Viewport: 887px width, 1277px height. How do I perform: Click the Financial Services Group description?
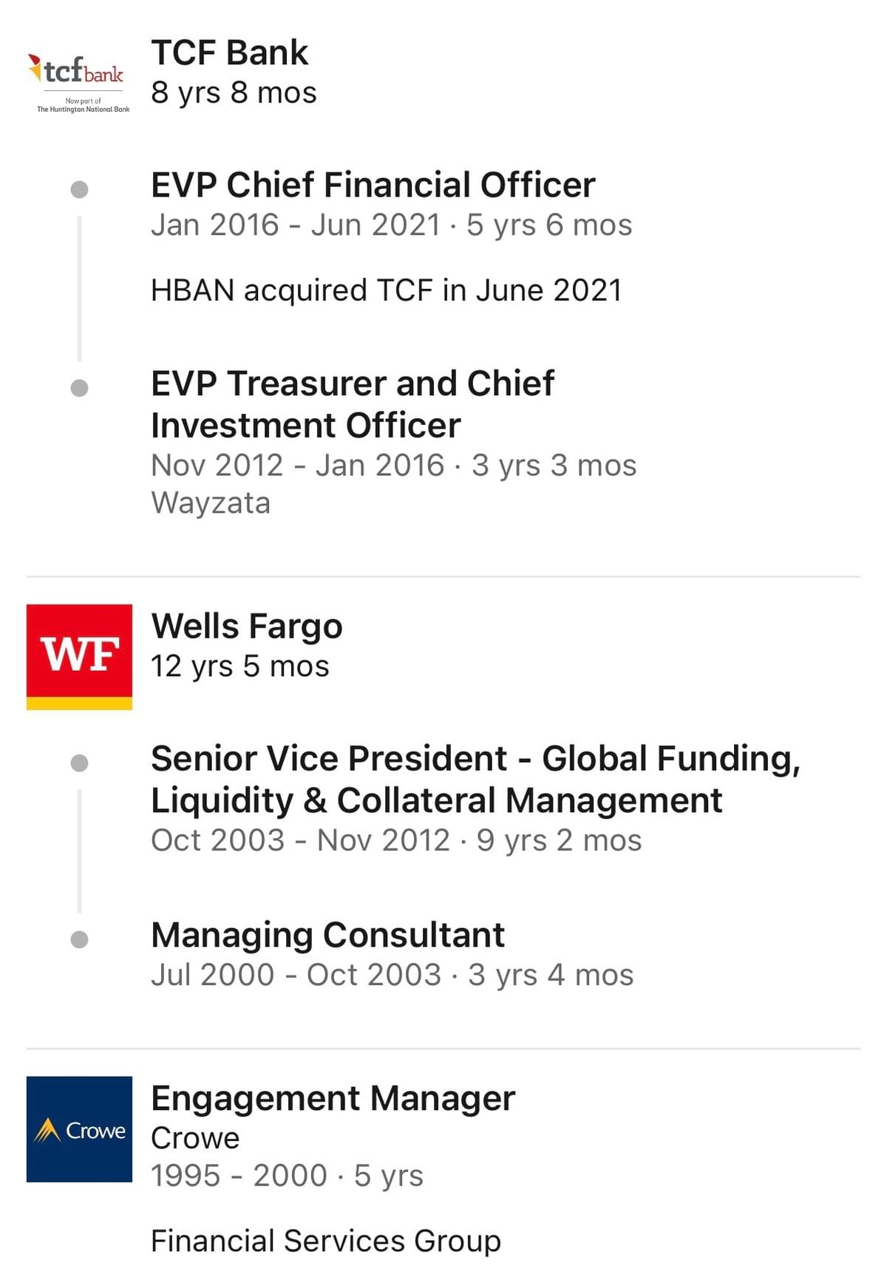point(325,1241)
